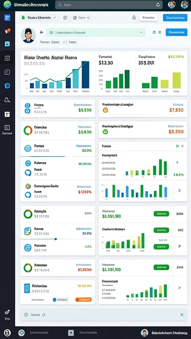Click the blue button at the toolbar's right end
This screenshot has height=339, width=191.
coord(175,18)
